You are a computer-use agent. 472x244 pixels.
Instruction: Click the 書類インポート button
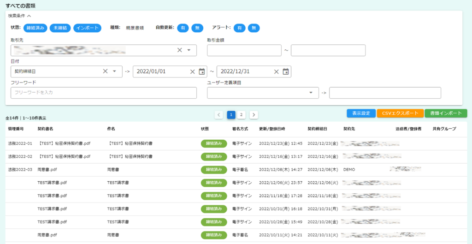tap(446, 113)
